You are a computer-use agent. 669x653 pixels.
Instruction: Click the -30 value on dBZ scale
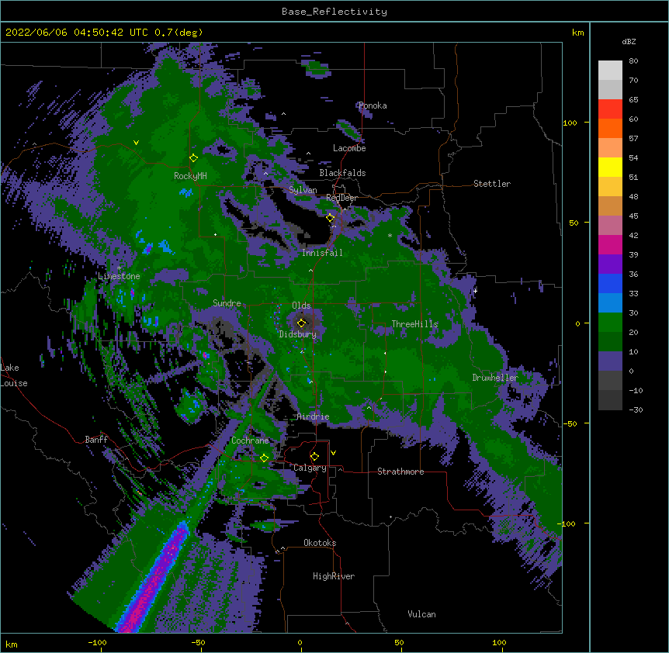[636, 409]
